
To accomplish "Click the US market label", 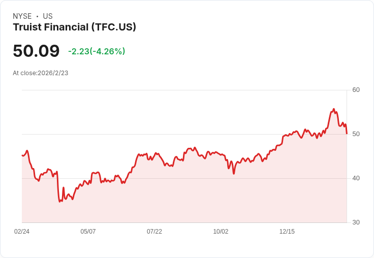I will (x=48, y=16).
